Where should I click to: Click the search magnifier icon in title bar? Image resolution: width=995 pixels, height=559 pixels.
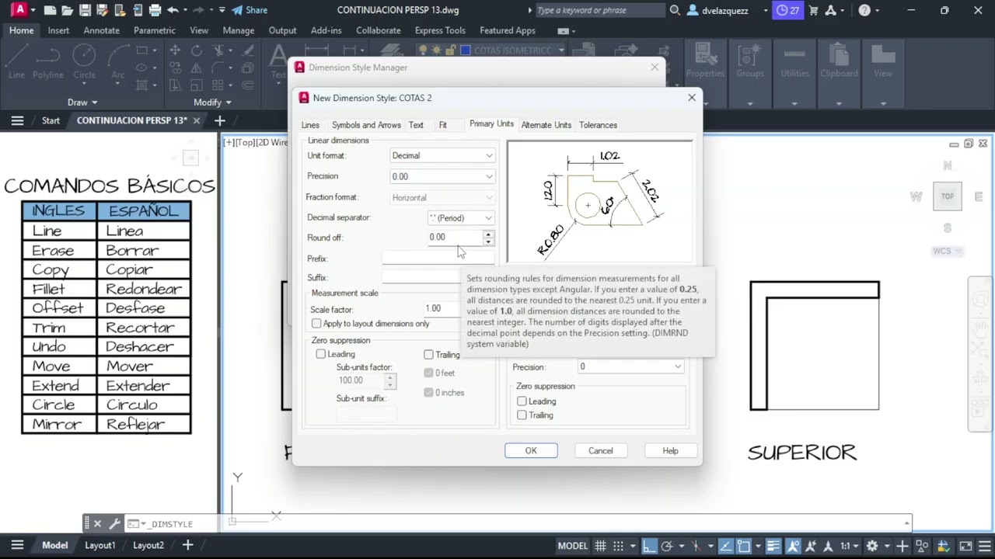(x=675, y=10)
